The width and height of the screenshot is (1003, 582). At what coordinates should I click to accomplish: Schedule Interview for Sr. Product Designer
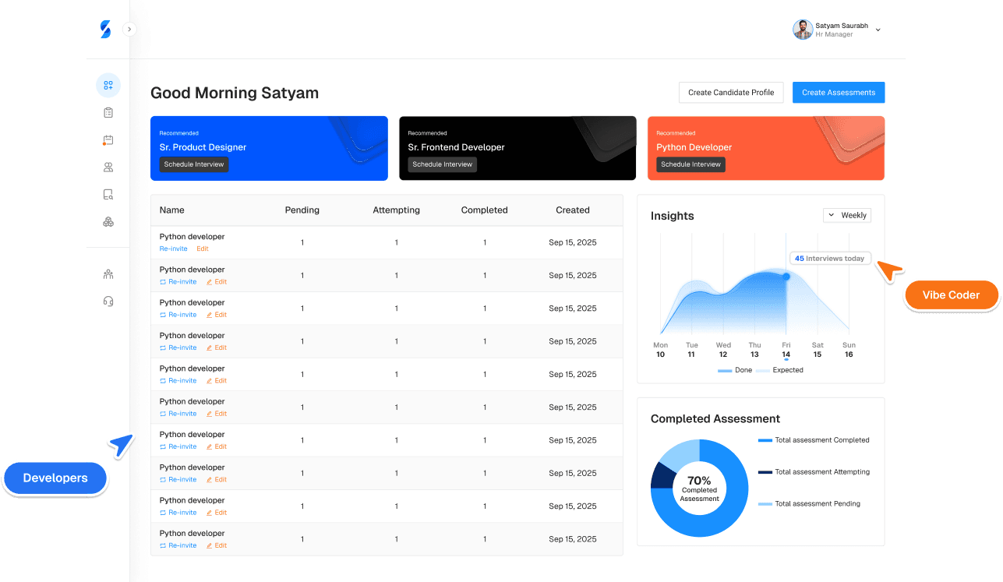click(x=193, y=164)
